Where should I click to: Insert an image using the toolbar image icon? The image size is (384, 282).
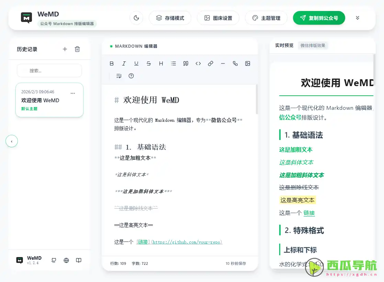tap(248, 63)
